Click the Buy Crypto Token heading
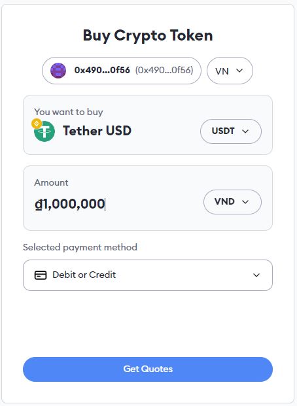The height and width of the screenshot is (406, 297). (x=148, y=35)
